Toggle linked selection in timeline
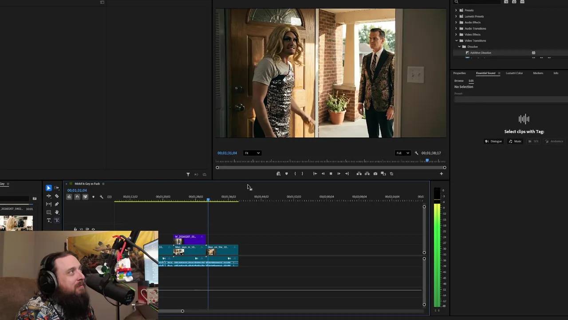Image resolution: width=568 pixels, height=320 pixels. [85, 197]
